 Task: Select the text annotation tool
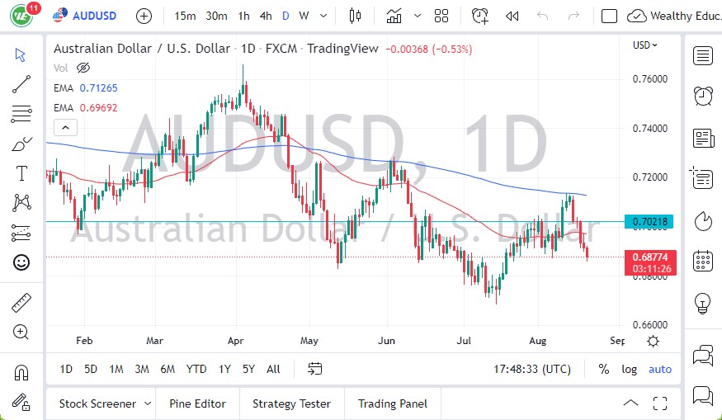click(21, 173)
